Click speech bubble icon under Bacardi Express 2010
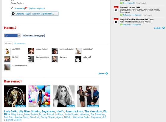Viewport: 166px width, 122px height. pos(121,15)
